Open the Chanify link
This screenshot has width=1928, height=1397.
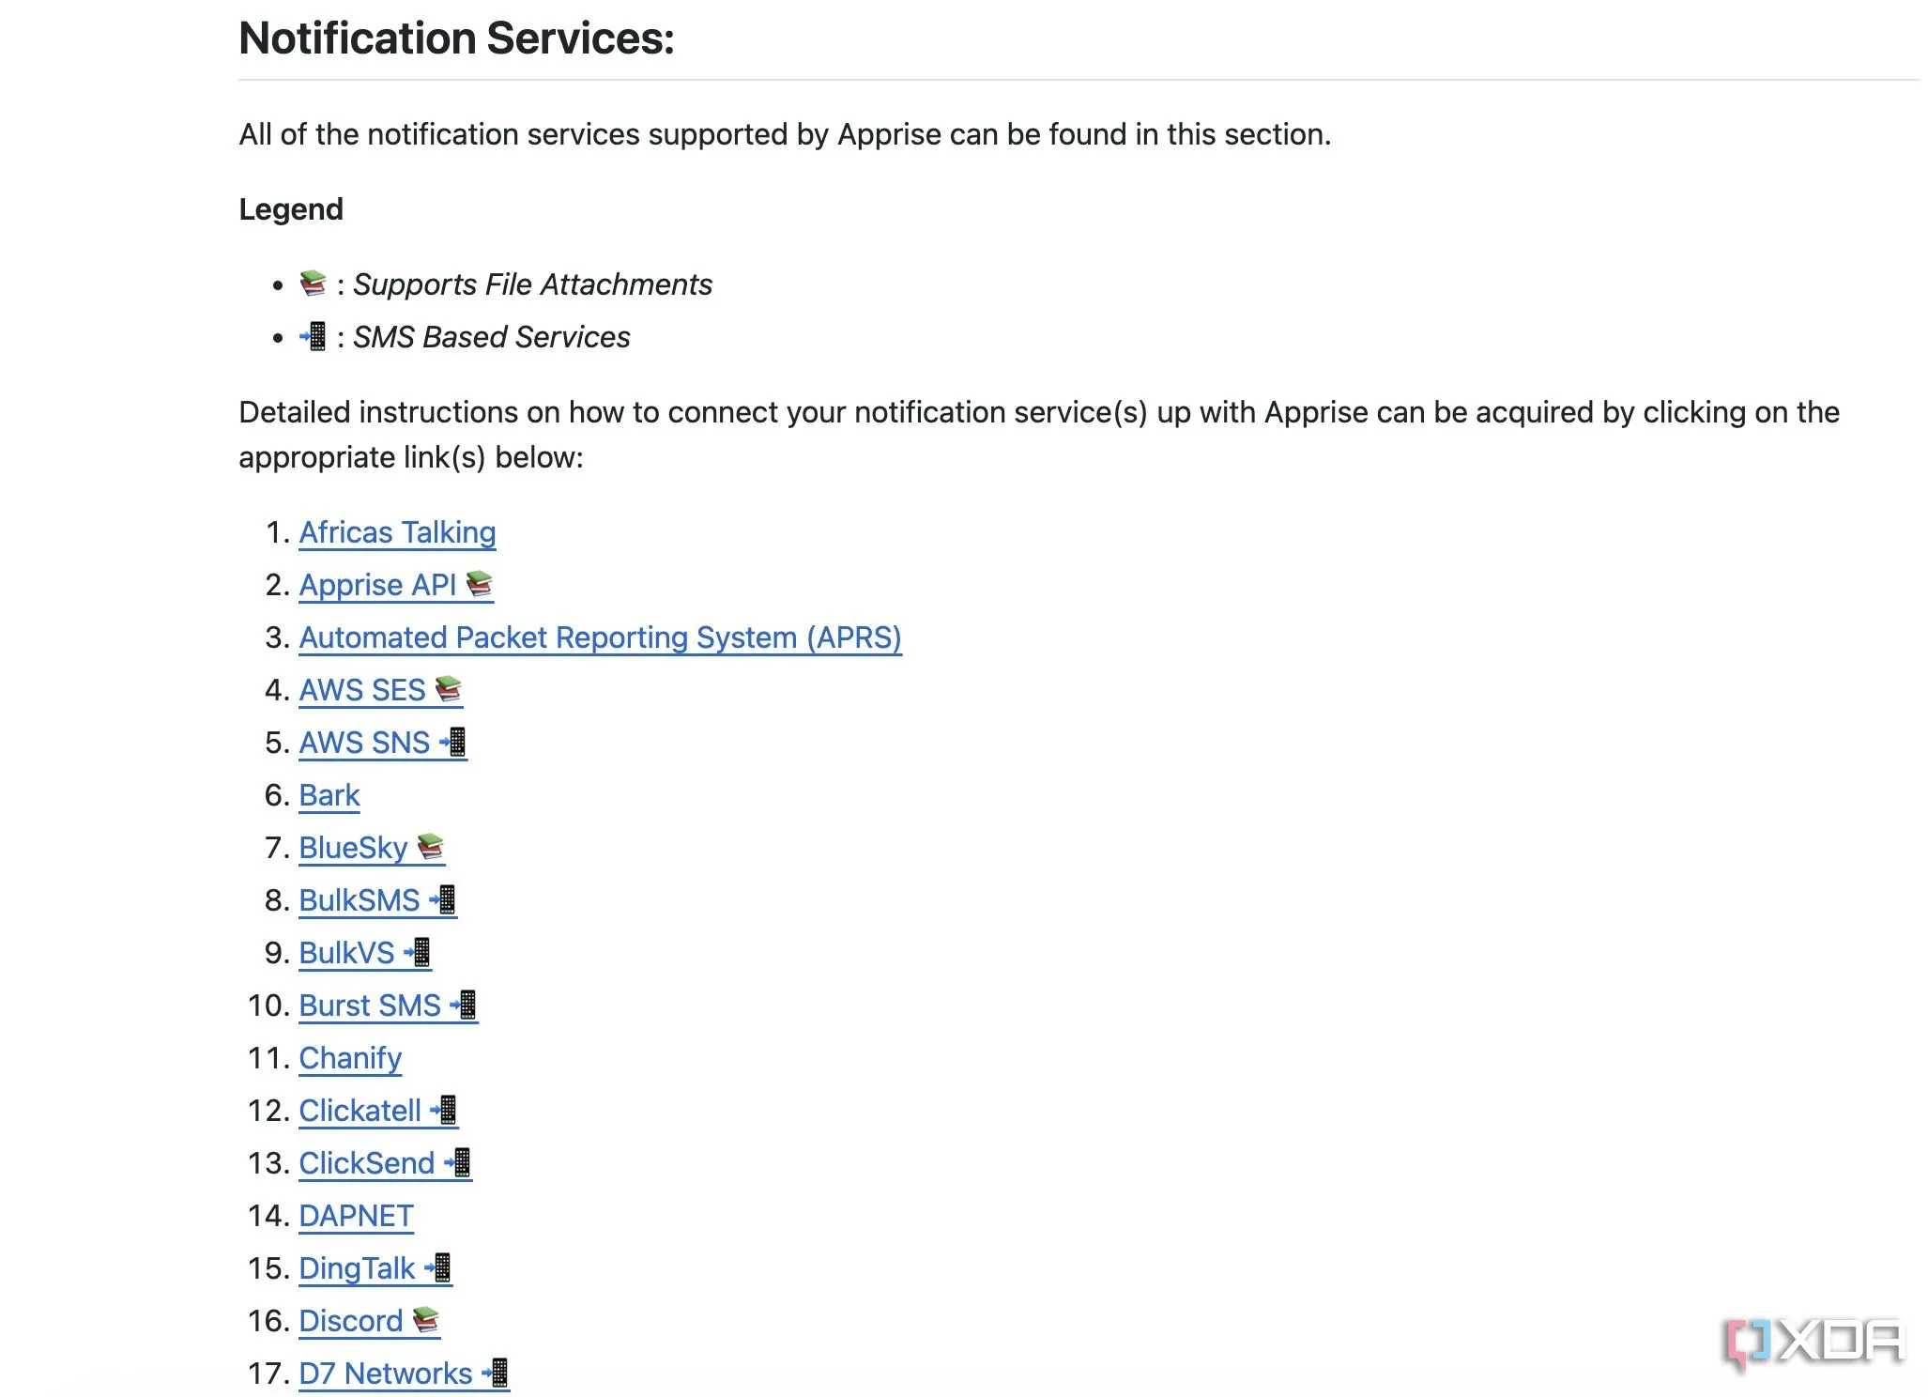click(350, 1058)
